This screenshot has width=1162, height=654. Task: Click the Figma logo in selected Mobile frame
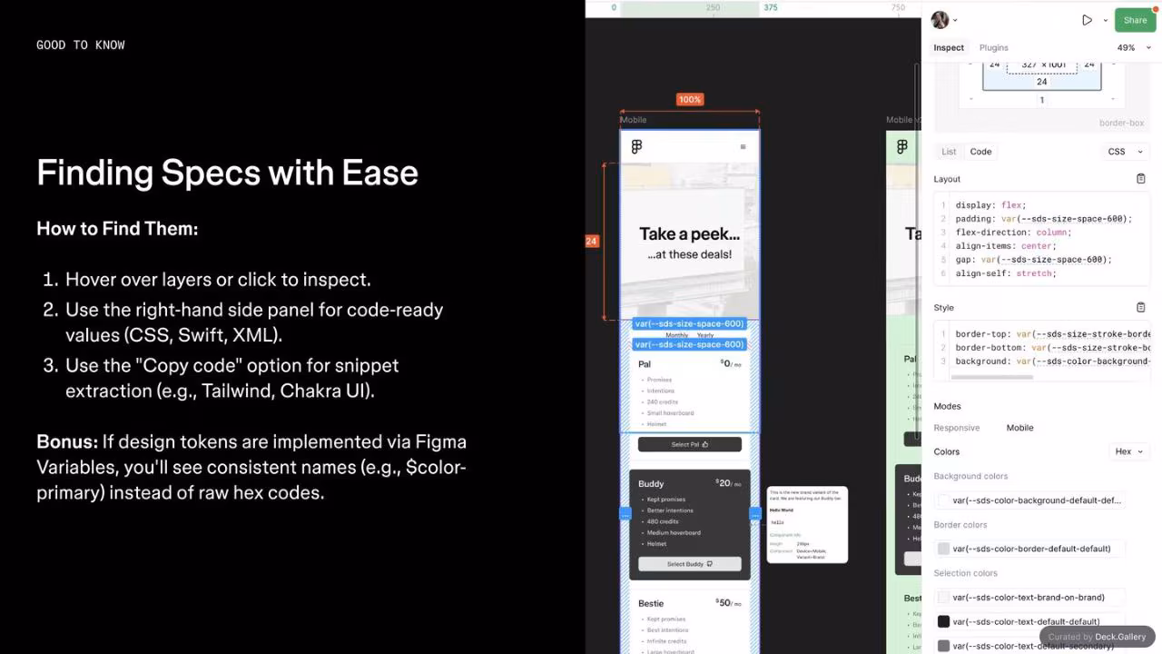click(636, 146)
